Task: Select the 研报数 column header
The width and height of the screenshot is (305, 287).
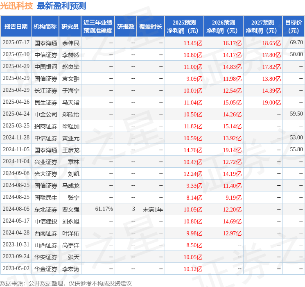Action: pos(126,27)
